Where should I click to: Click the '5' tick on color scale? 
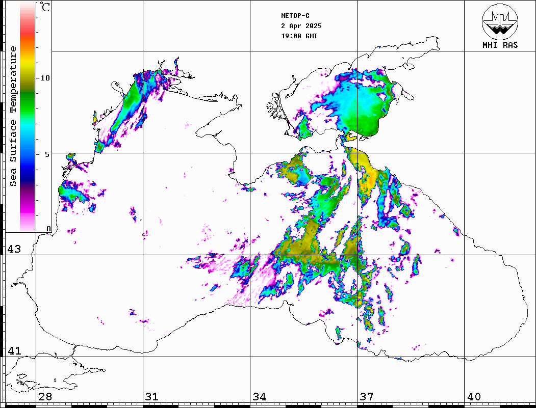[47, 154]
